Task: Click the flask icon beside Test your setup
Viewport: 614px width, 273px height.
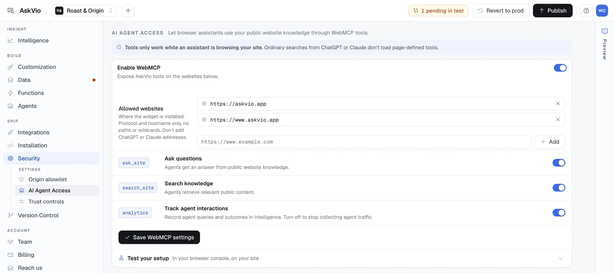Action: pos(121,258)
